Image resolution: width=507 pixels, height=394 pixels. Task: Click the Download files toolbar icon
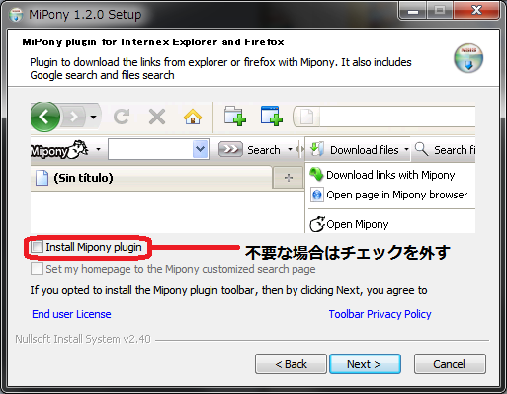317,150
